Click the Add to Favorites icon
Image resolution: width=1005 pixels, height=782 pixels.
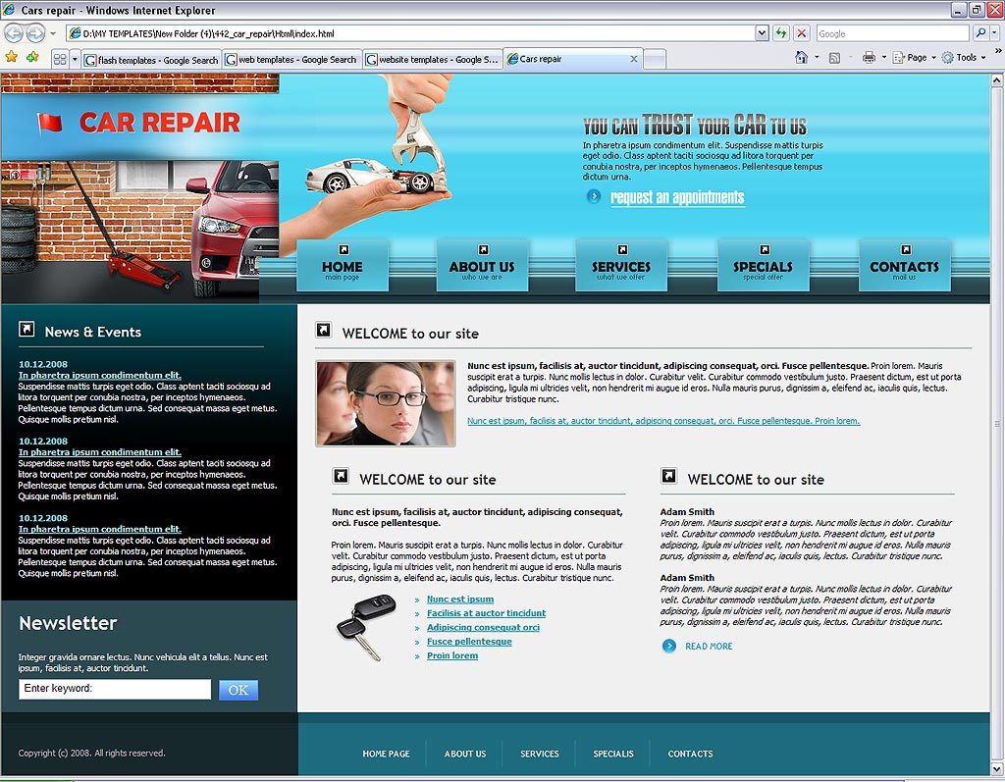(32, 58)
